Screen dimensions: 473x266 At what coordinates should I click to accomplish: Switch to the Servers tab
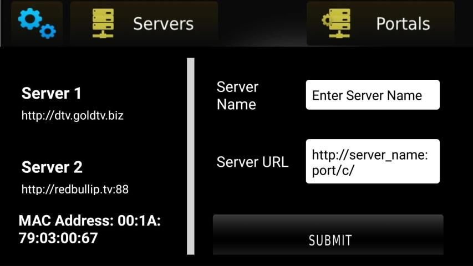144,23
